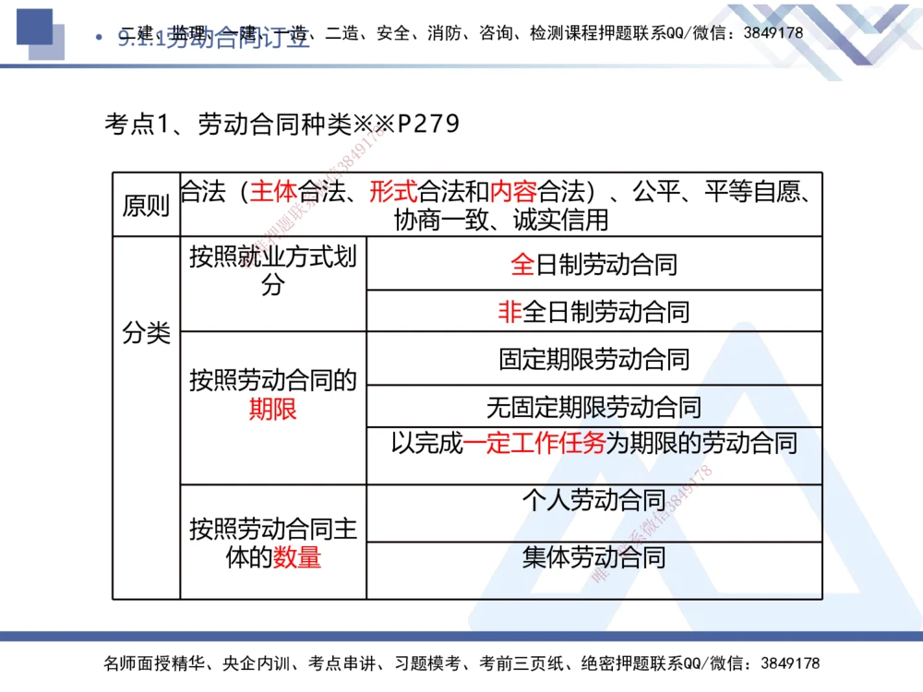
Task: Click the 全日制劳动合同 cell
Action: [x=596, y=264]
